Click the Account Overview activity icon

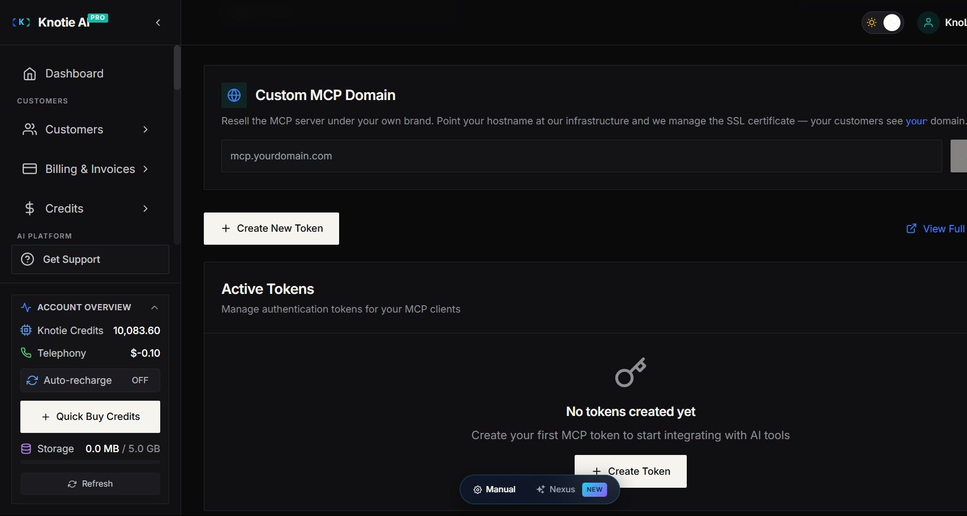26,307
